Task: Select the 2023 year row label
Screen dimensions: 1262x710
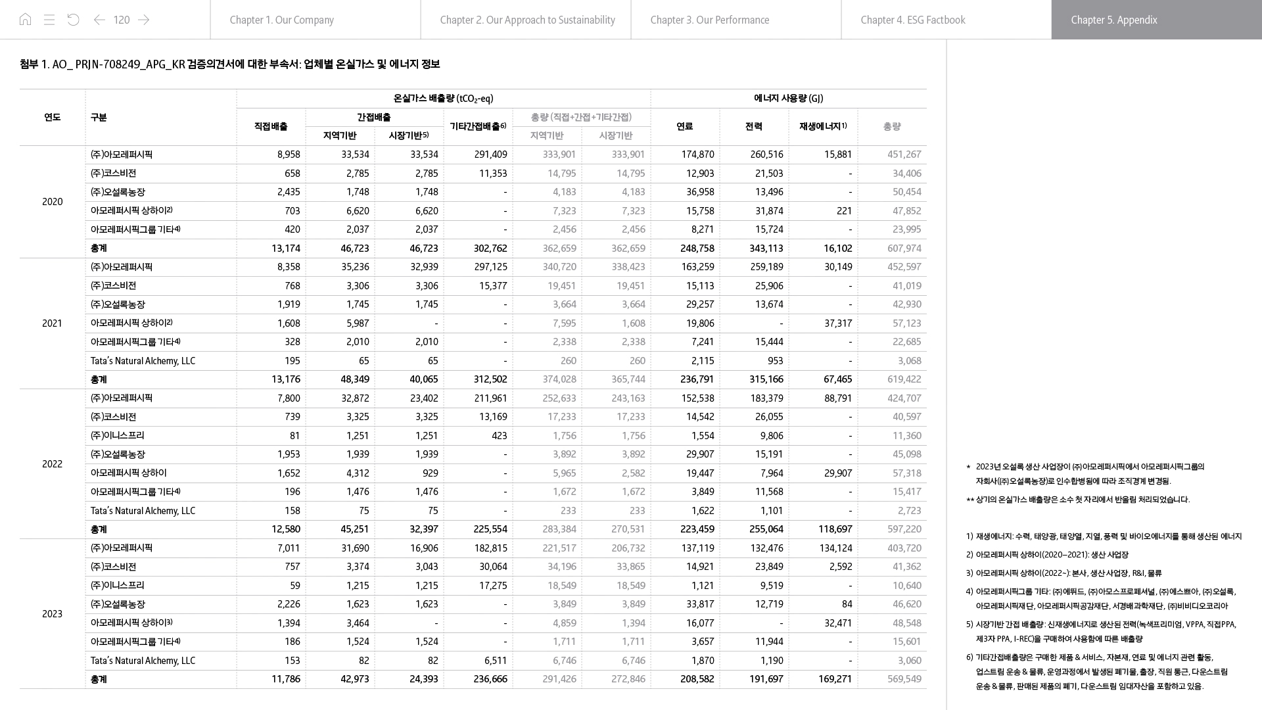Action: pos(53,614)
